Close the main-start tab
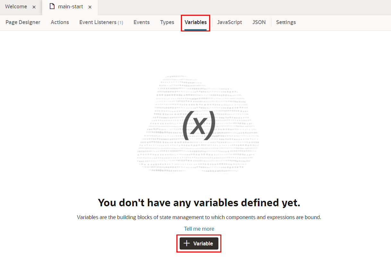 pyautogui.click(x=90, y=7)
